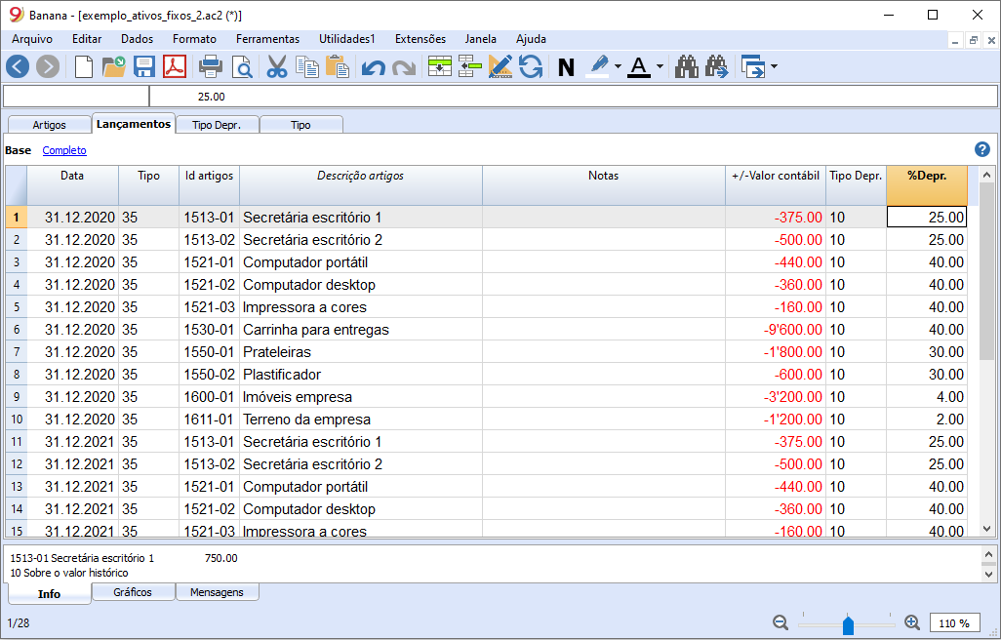Image resolution: width=1001 pixels, height=640 pixels.
Task: Undo the last action via toolbar
Action: click(x=373, y=67)
